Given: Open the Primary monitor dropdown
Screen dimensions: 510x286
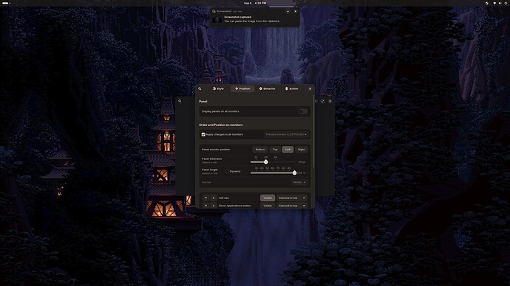Looking at the screenshot, I should pos(286,135).
